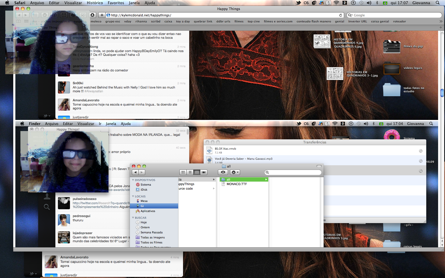The width and height of the screenshot is (445, 278).
Task: Open the Giovanna user menu in Safari's menu bar
Action: tap(421, 3)
